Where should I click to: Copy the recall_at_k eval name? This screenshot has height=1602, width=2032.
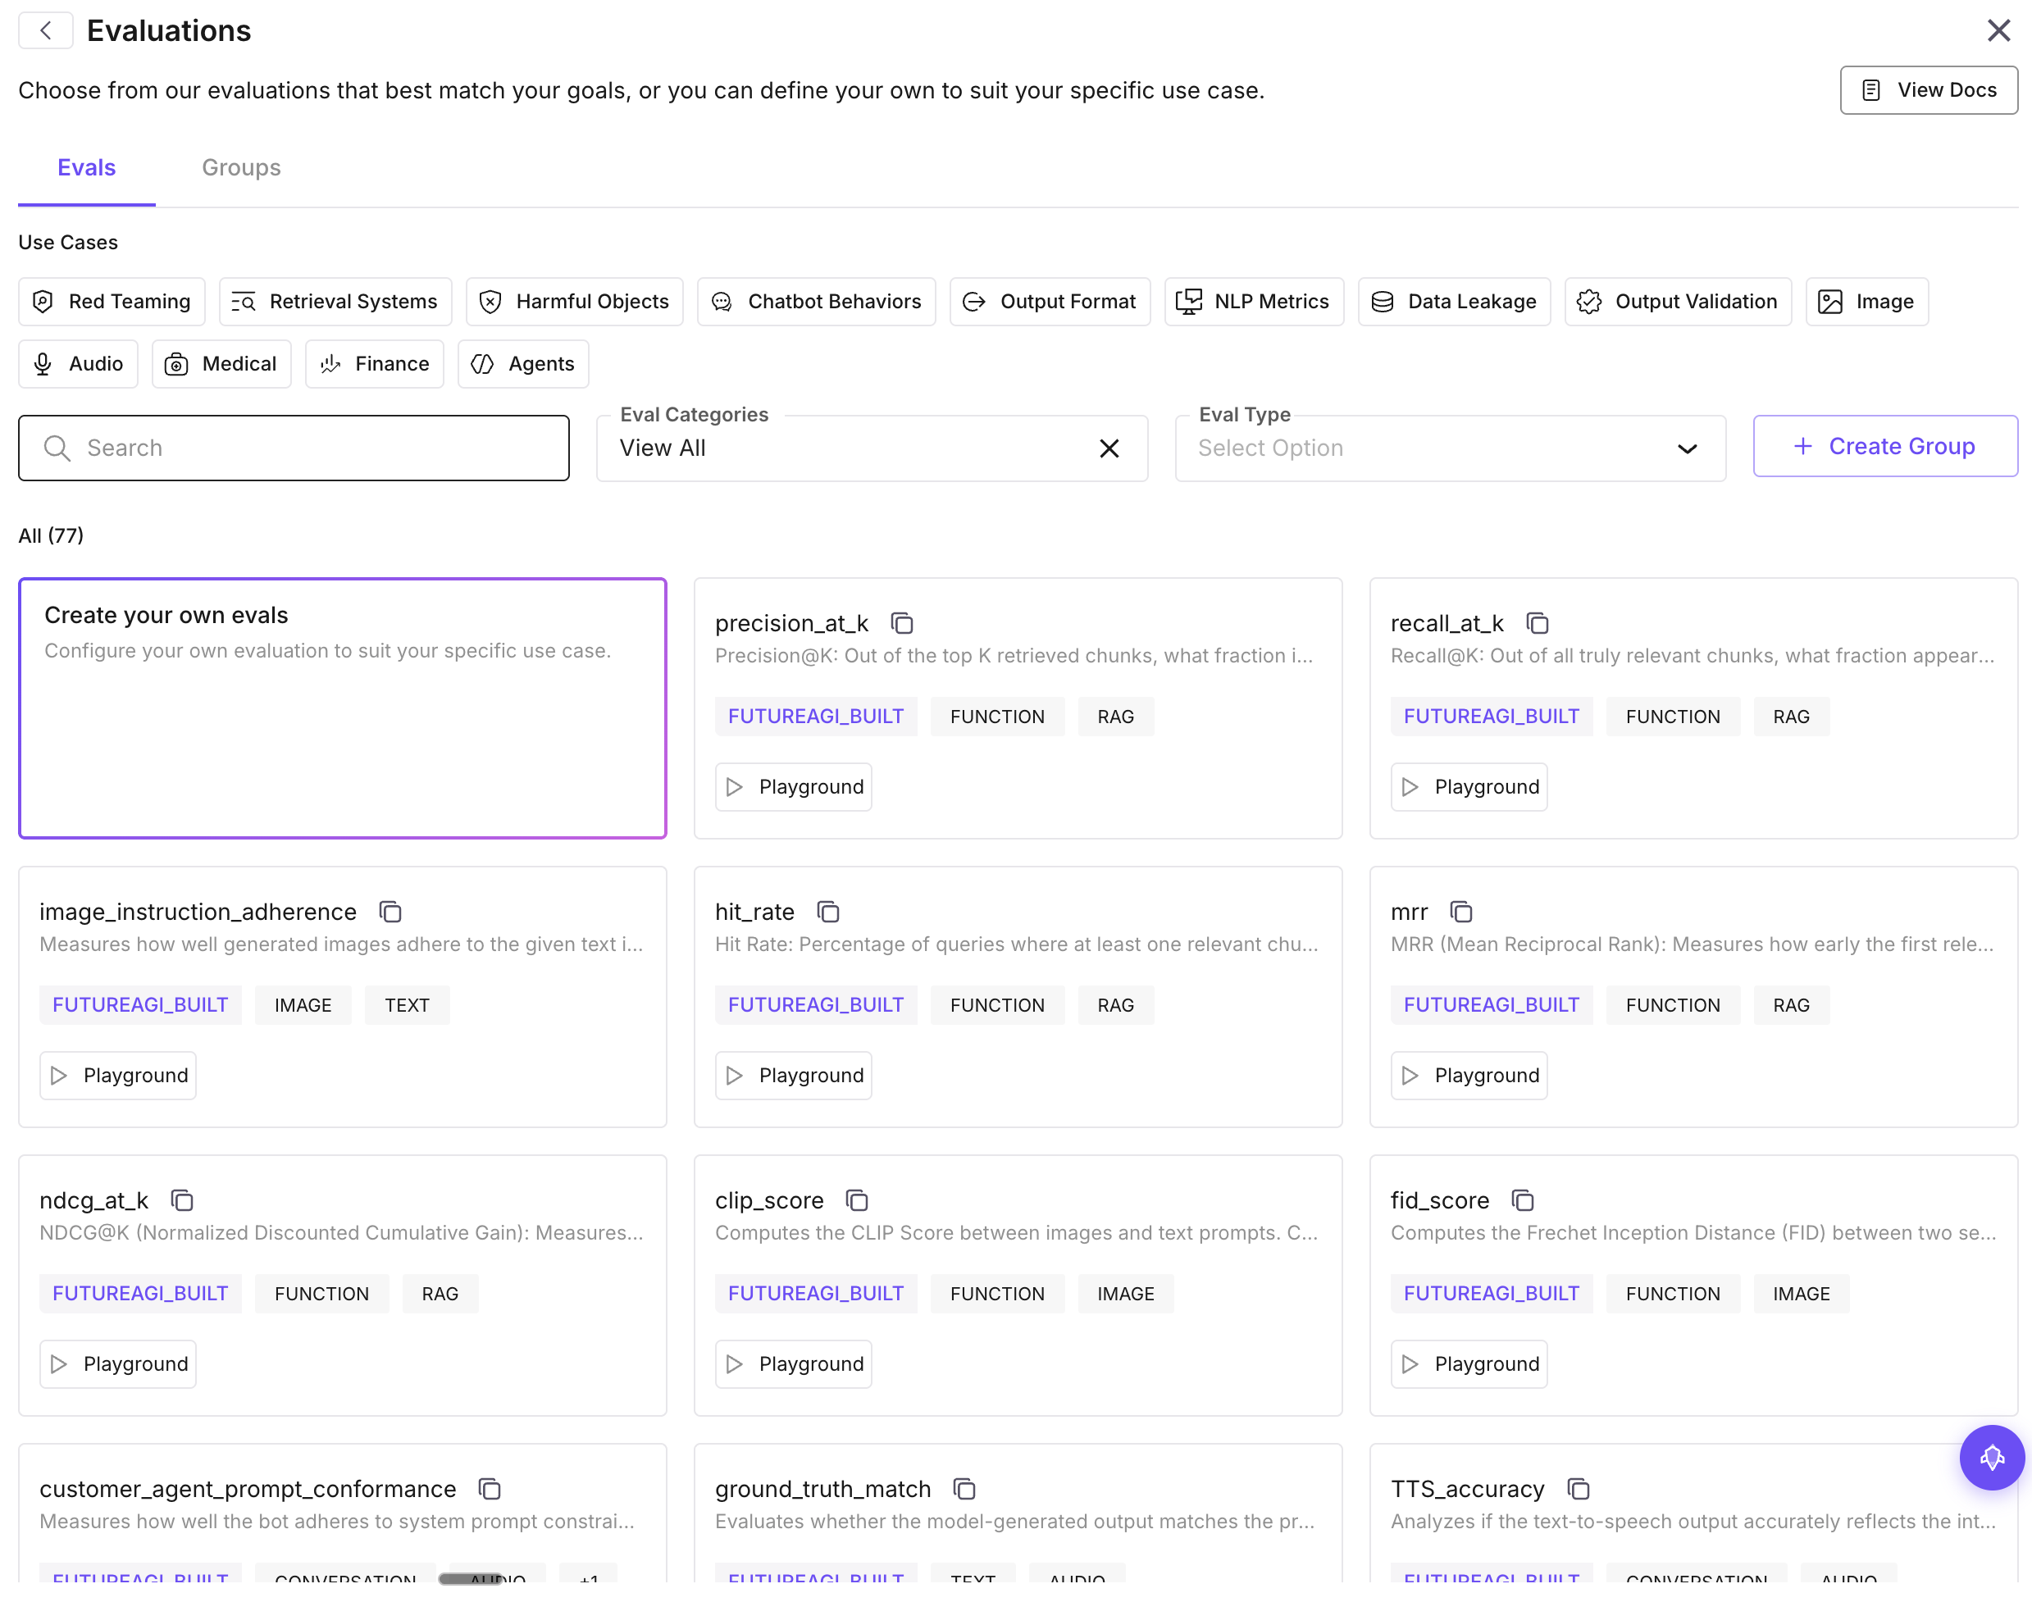[1537, 624]
